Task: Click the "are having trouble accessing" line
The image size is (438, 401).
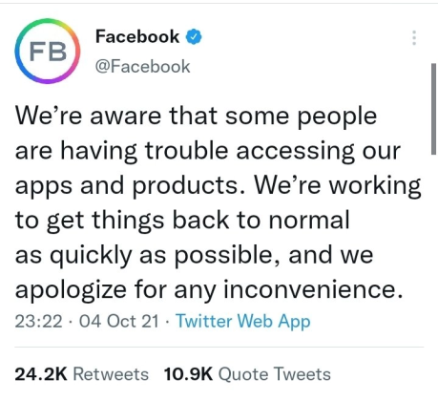Action: 185,151
